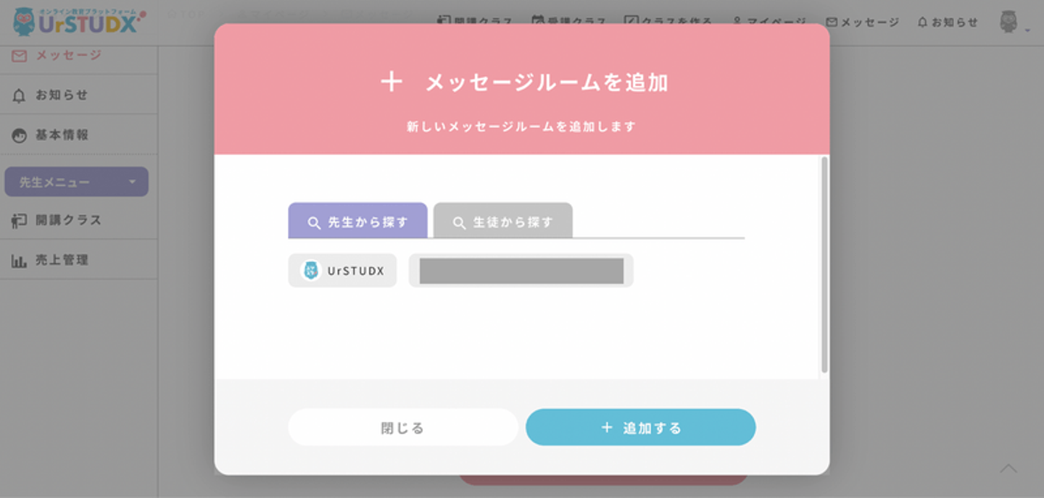Switch to the 生徒から探す tab

point(503,222)
